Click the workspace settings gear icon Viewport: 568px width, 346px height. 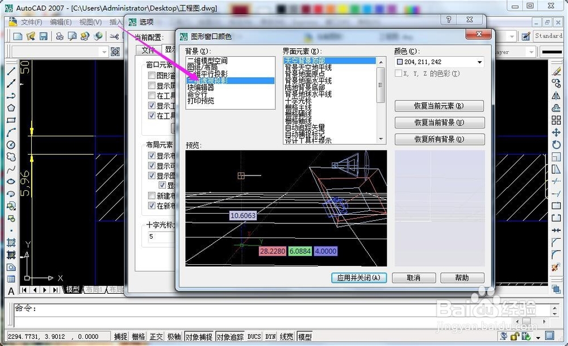point(115,52)
